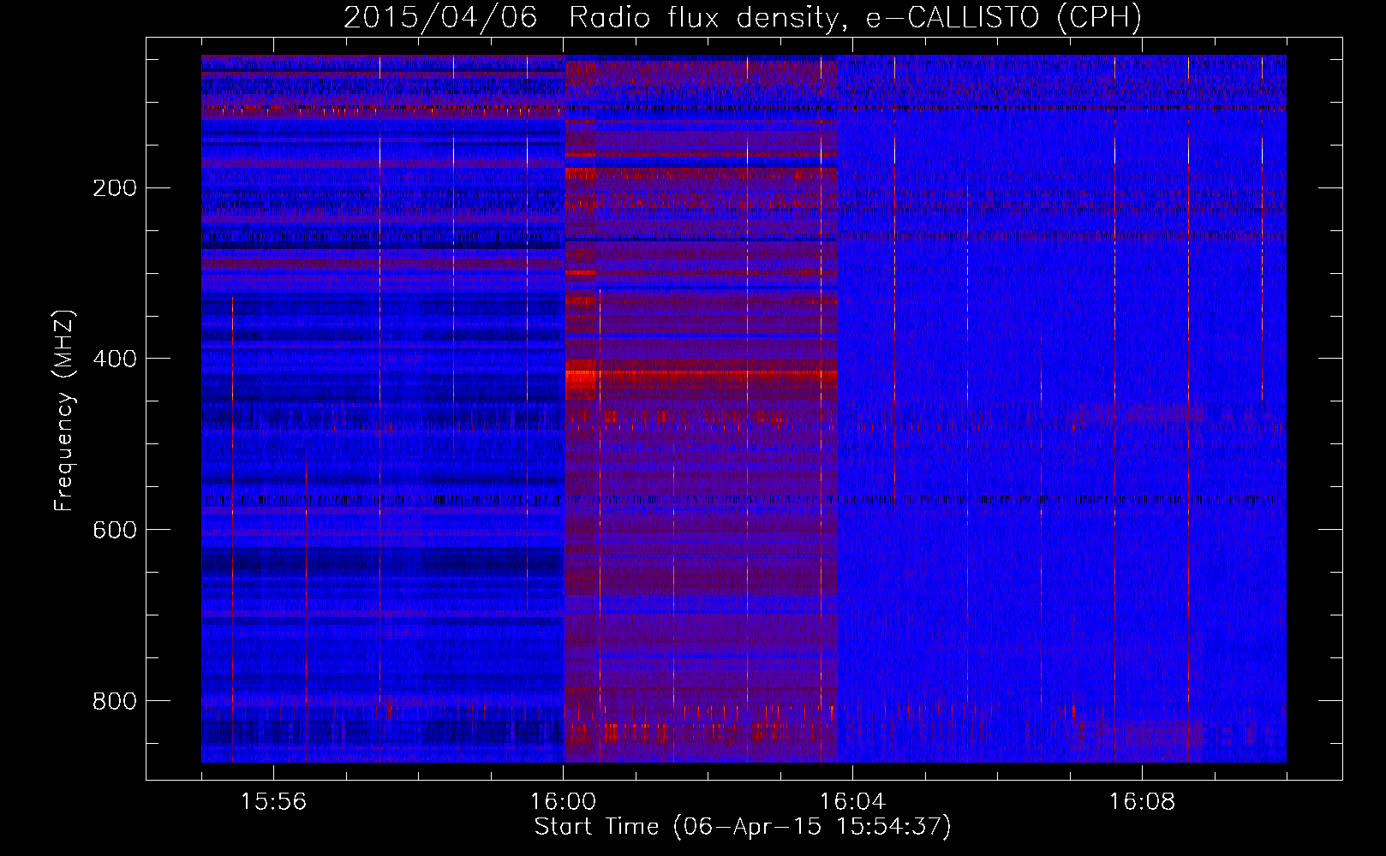Click the 200 frequency tick label
The height and width of the screenshot is (856, 1386).
tap(115, 188)
